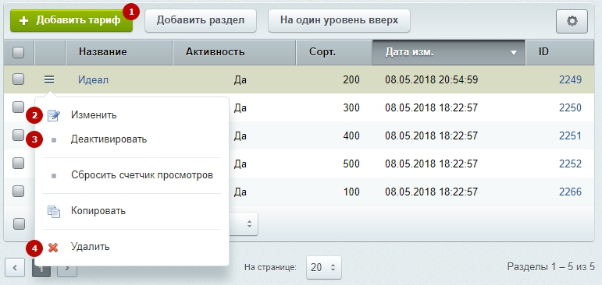602x285 pixels.
Task: Open the ID link 2266
Action: click(x=570, y=192)
